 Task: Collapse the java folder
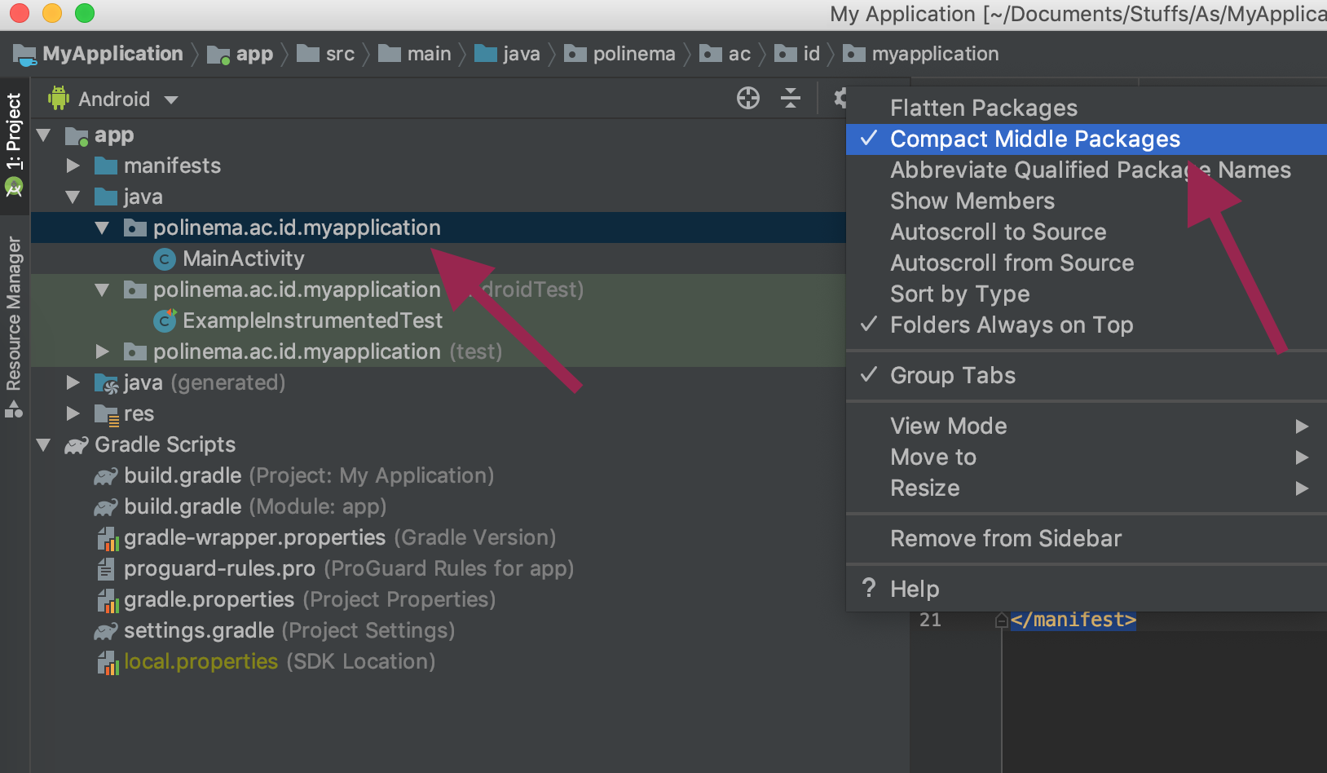point(73,197)
